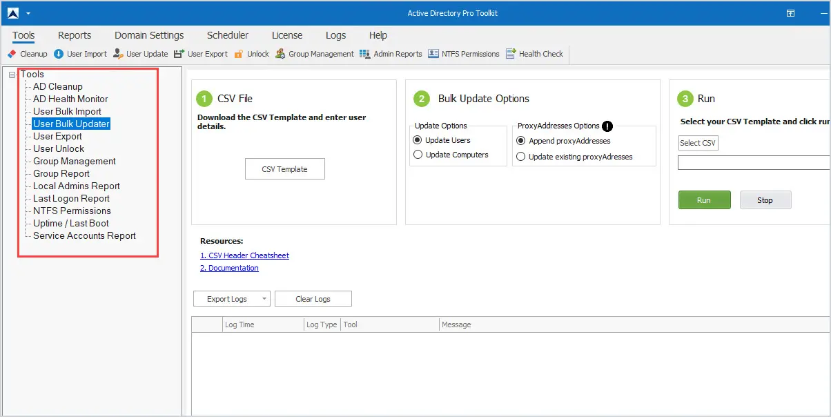Sort by the Log Type column header
831x417 pixels.
[x=322, y=324]
